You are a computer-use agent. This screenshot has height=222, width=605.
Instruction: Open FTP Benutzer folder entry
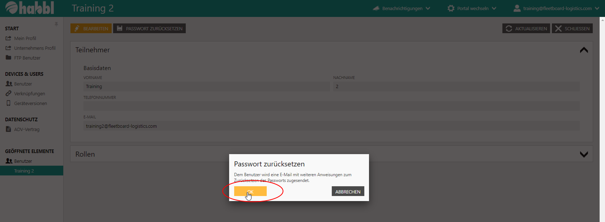pyautogui.click(x=27, y=58)
